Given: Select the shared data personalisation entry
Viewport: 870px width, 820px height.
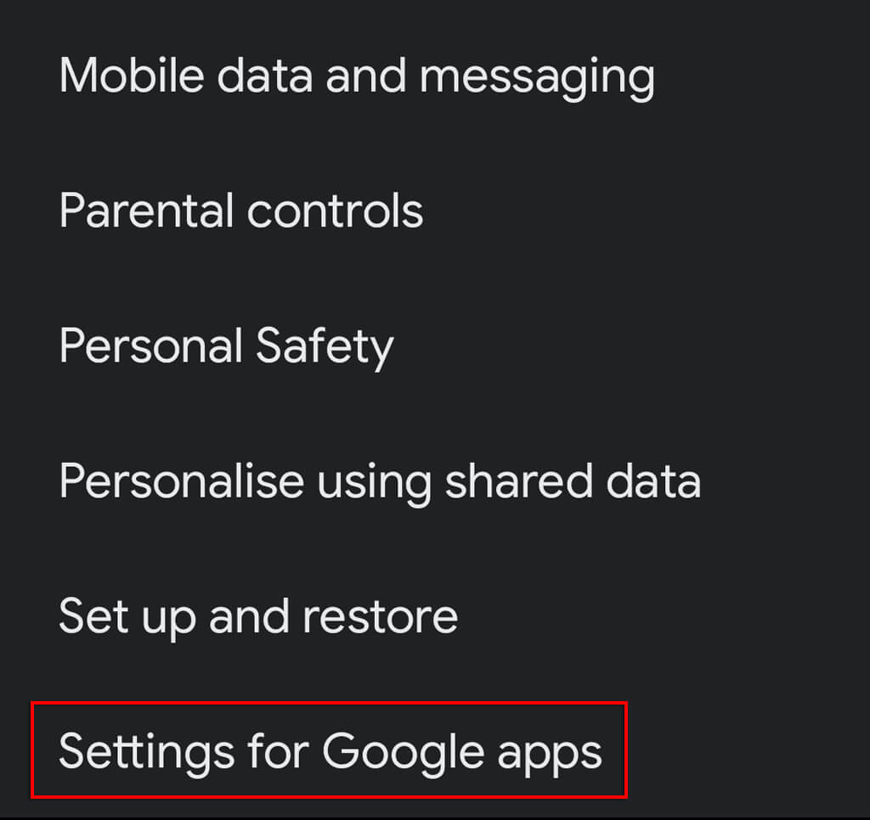Looking at the screenshot, I should pyautogui.click(x=435, y=481).
